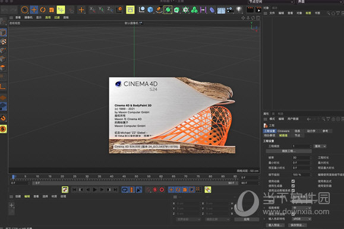Click the 保存预设 button
The height and width of the screenshot is (229, 344).
tap(298, 225)
